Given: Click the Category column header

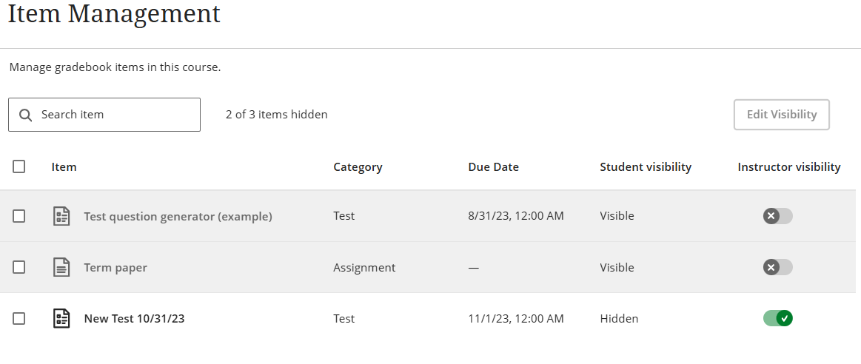Looking at the screenshot, I should 358,167.
